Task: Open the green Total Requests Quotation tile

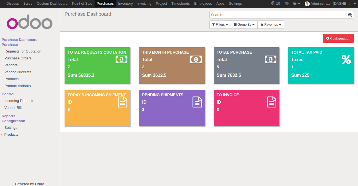Action: [97, 66]
